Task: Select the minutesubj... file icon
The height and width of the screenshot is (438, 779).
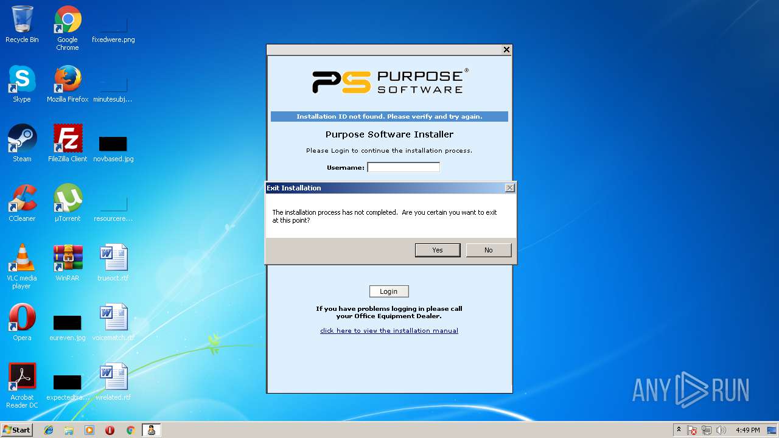Action: (113, 84)
